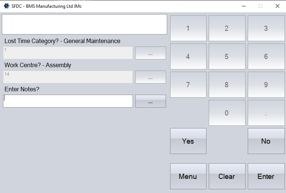Click the SFDC app icon in title bar
The width and height of the screenshot is (286, 193).
tap(6, 6)
